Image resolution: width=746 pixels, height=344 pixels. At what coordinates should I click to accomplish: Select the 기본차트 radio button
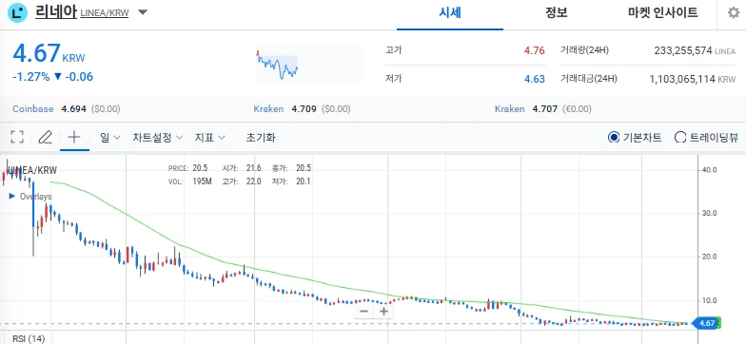[x=614, y=138]
